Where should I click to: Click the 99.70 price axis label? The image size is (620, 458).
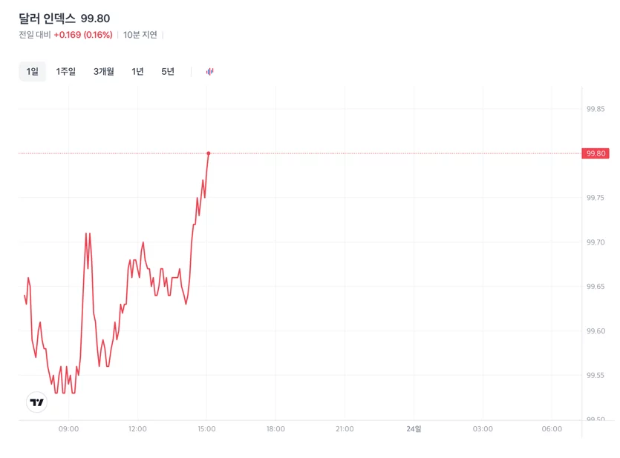[595, 242]
